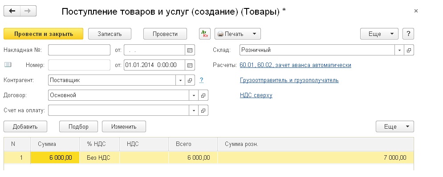The width and height of the screenshot is (443, 177).
Task: Show Дт/Кт postings icon
Action: pyautogui.click(x=205, y=34)
